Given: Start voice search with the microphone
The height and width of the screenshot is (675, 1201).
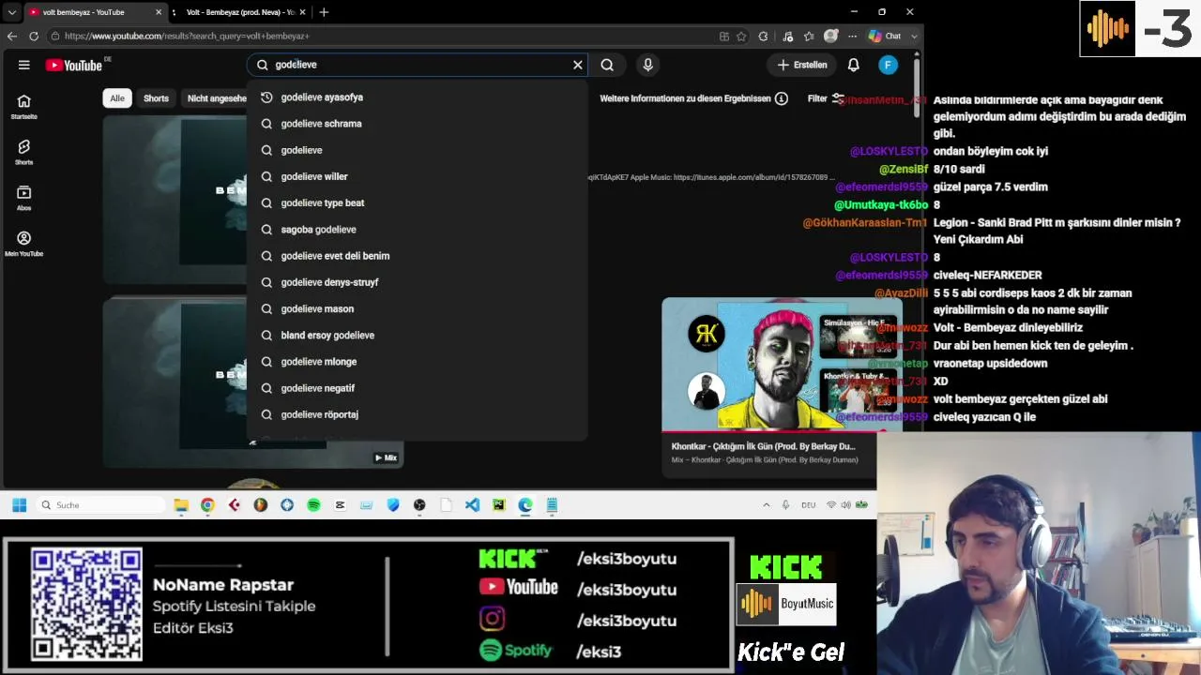Looking at the screenshot, I should 647,65.
